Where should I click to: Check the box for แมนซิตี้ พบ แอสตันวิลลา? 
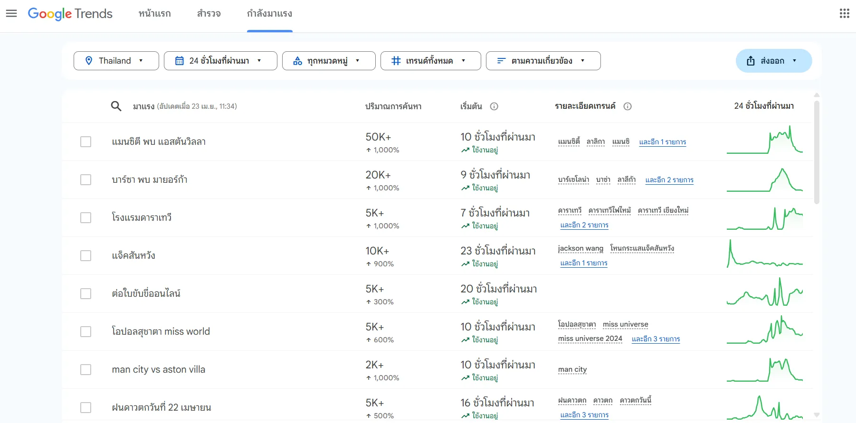tap(86, 142)
